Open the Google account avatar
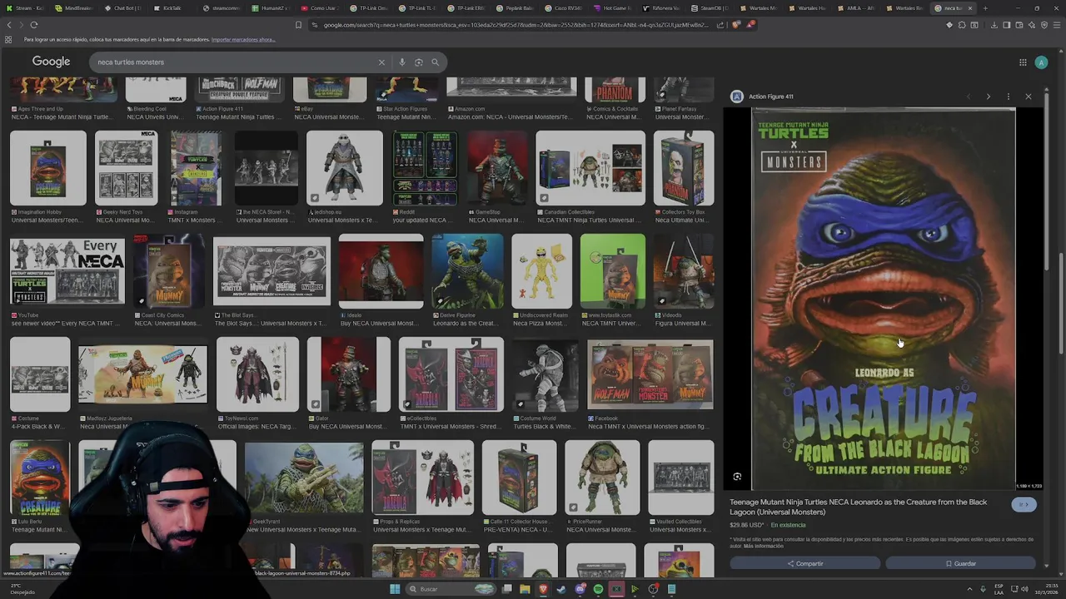1066x599 pixels. (x=1041, y=62)
